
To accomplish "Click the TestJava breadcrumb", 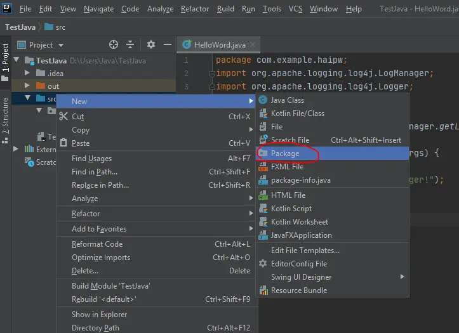I will [x=20, y=27].
